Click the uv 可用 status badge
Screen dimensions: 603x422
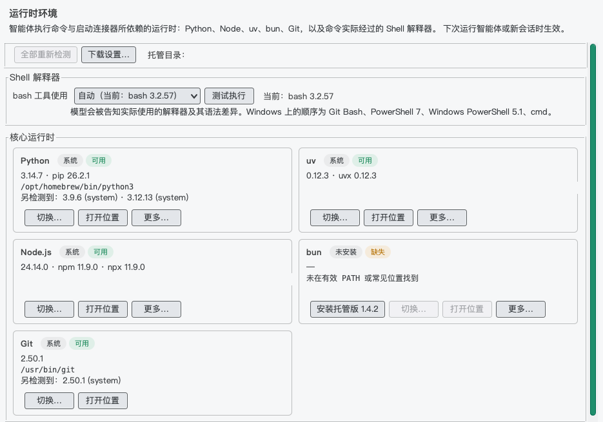365,160
